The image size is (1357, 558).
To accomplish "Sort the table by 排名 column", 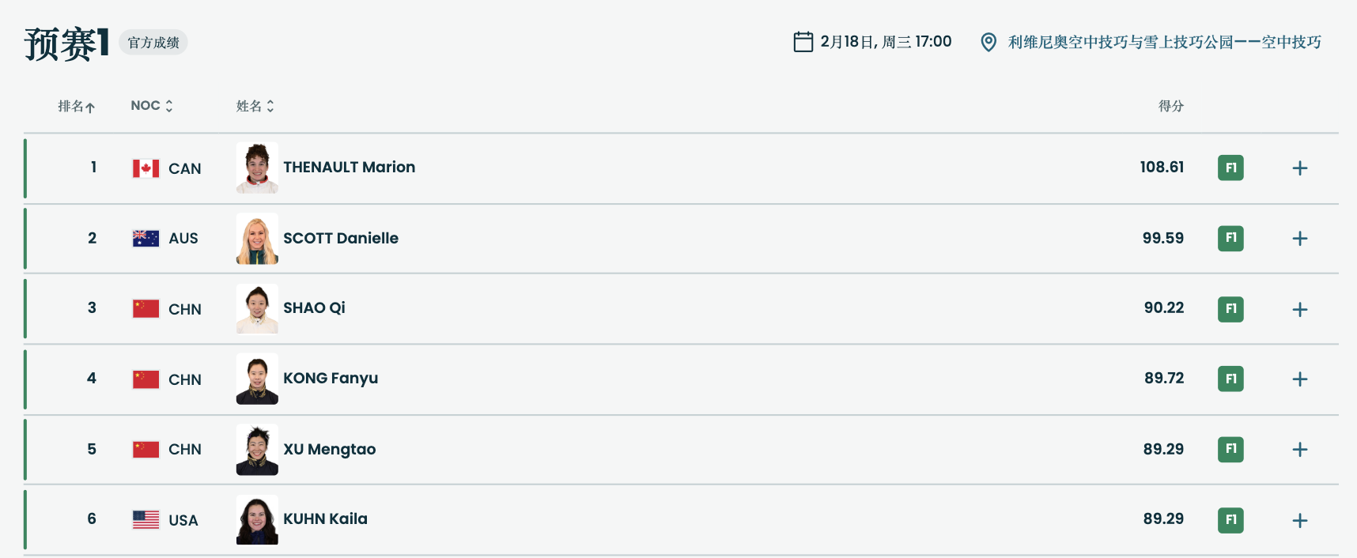I will (x=76, y=106).
